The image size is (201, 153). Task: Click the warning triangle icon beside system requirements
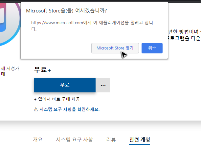pos(36,109)
